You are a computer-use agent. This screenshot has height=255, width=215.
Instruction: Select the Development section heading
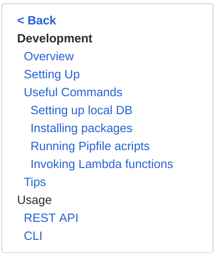[55, 39]
